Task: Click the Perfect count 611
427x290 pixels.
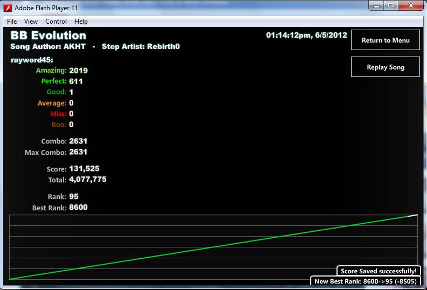Action: [x=76, y=81]
